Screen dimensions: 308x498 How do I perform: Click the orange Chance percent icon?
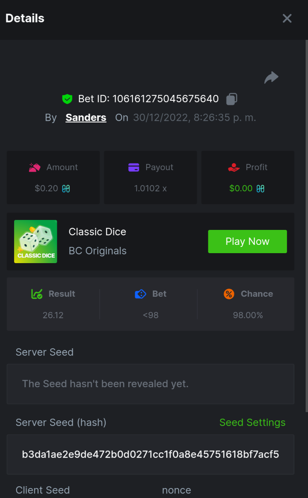pyautogui.click(x=229, y=294)
